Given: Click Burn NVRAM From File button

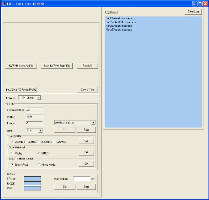Looking at the screenshot, I should tap(57, 66).
